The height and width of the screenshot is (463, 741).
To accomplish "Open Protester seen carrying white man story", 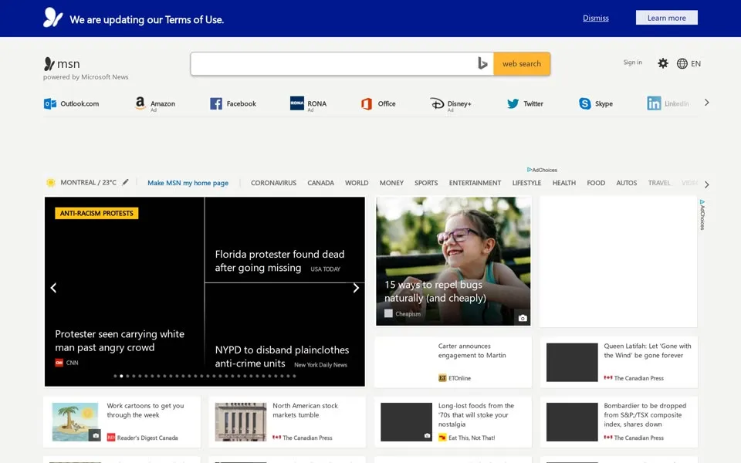I will tap(120, 340).
